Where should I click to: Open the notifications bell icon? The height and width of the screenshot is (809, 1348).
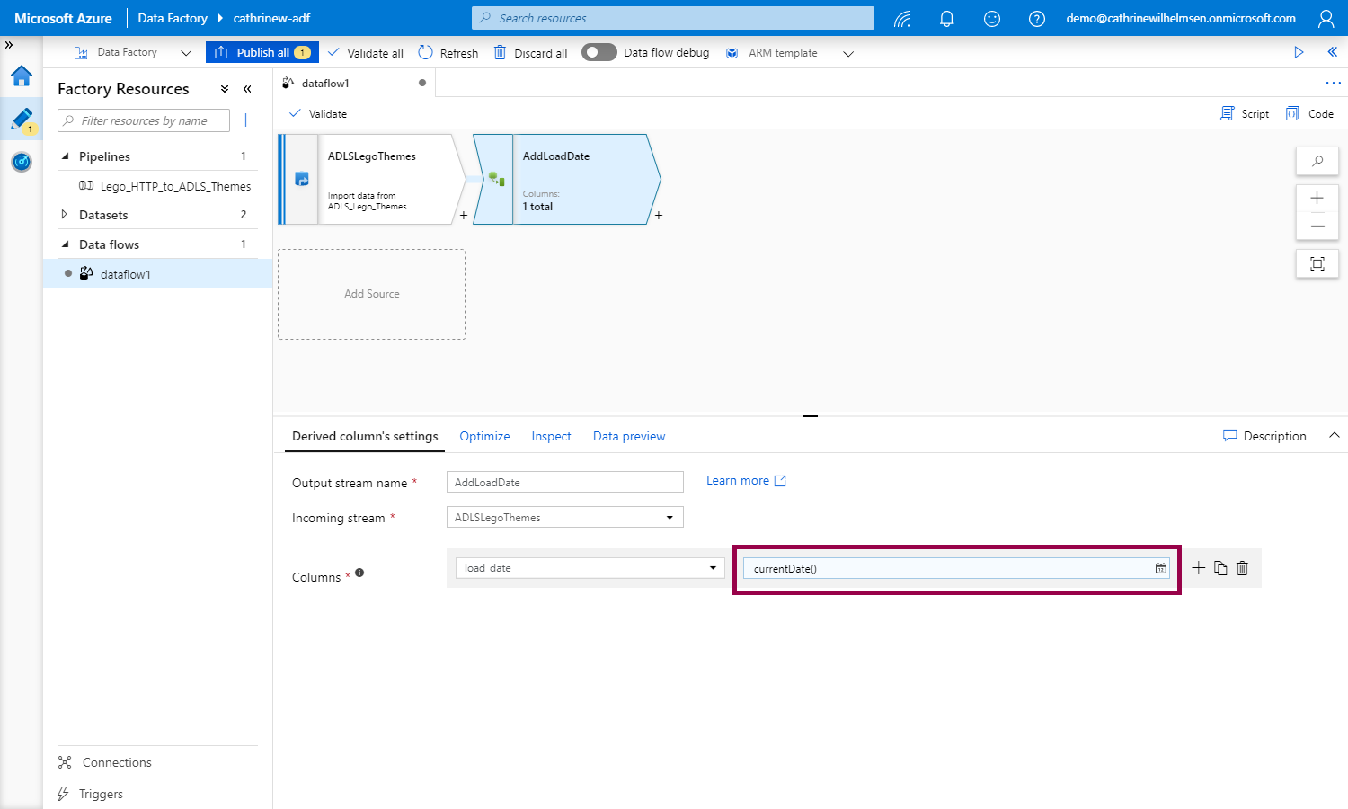[946, 18]
